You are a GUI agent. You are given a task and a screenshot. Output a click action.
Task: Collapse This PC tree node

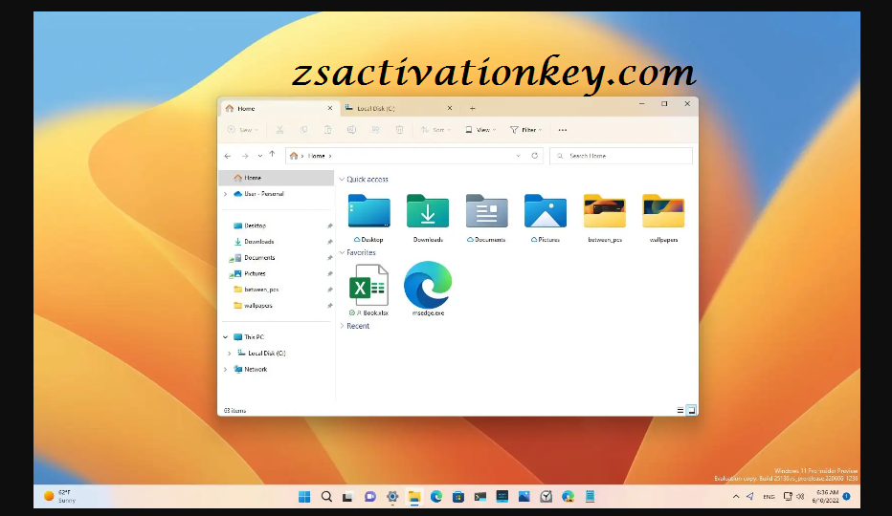[x=225, y=337]
